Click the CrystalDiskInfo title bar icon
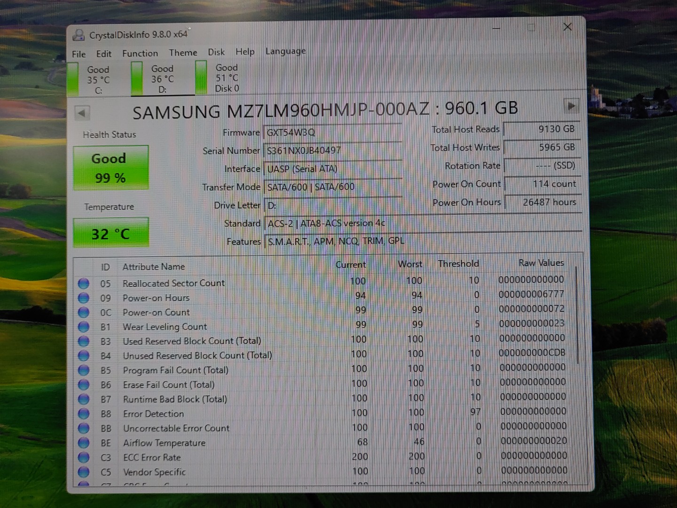The width and height of the screenshot is (677, 508). click(x=79, y=35)
